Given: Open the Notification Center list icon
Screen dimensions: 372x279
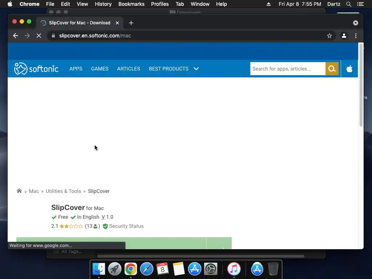Looking at the screenshot, I should (360, 4).
